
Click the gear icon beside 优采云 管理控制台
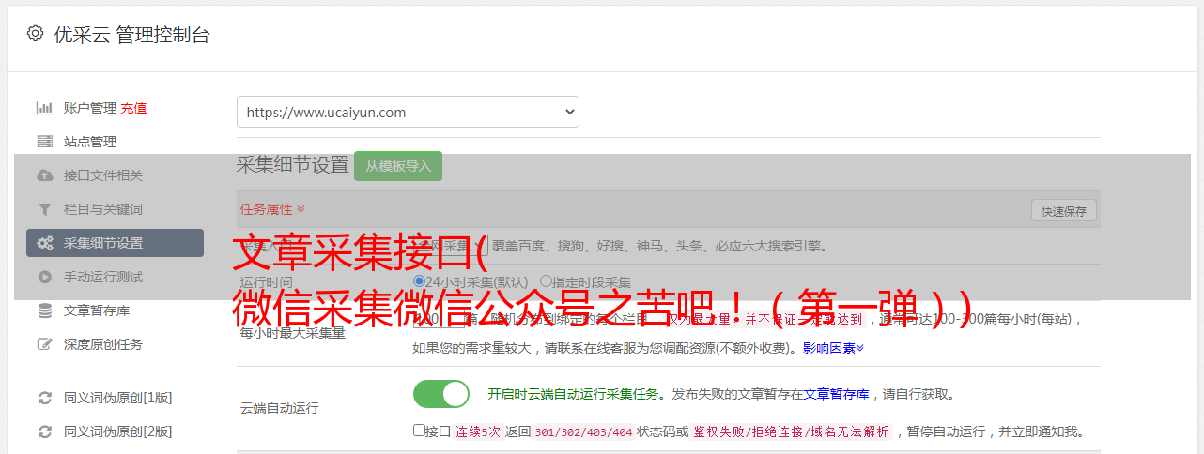pos(35,34)
